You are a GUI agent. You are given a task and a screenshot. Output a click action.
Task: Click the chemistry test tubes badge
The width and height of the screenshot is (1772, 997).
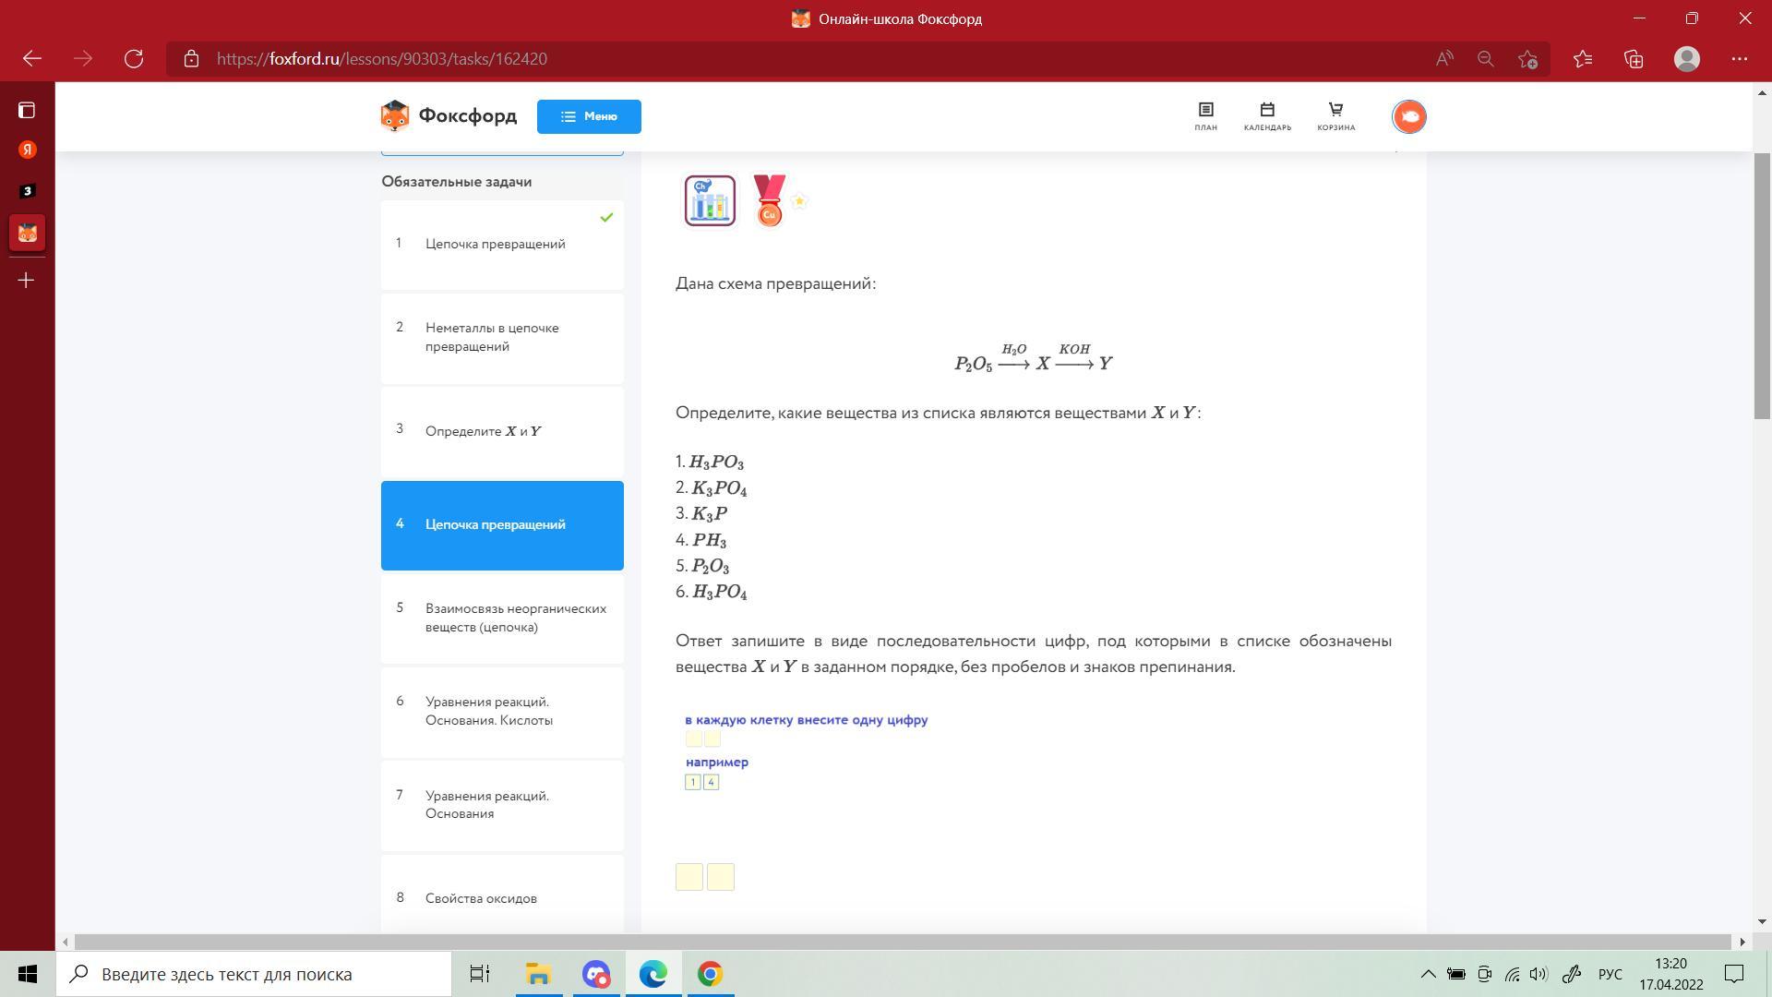pyautogui.click(x=710, y=200)
